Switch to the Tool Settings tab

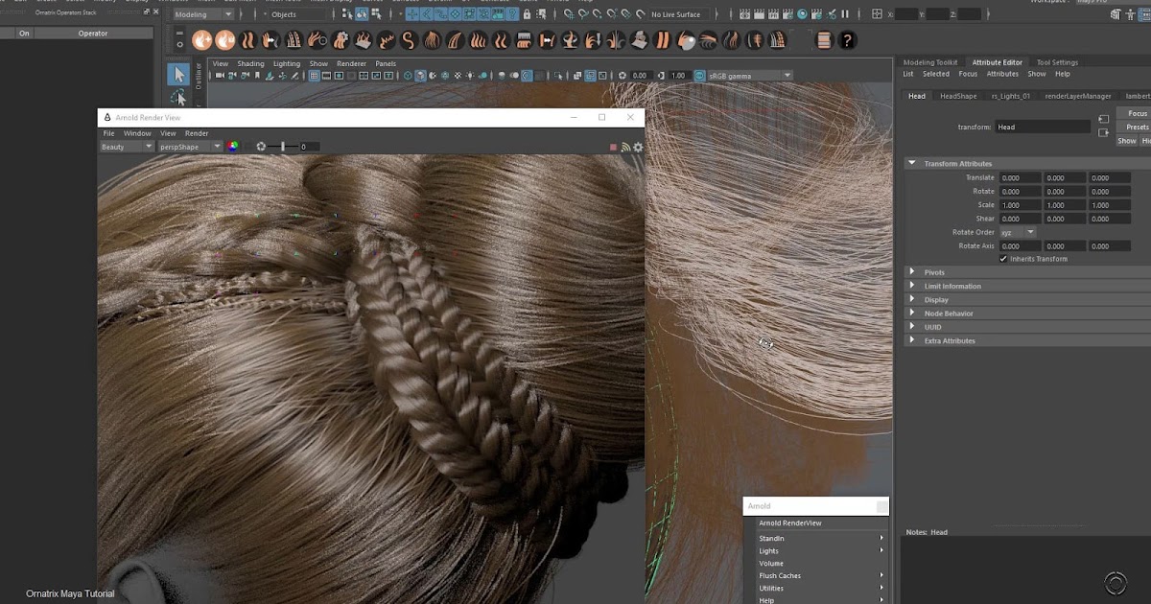pyautogui.click(x=1057, y=62)
